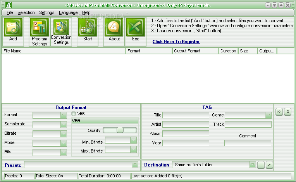Click into the Track tag field
296x182 pixels.
(x=248, y=124)
